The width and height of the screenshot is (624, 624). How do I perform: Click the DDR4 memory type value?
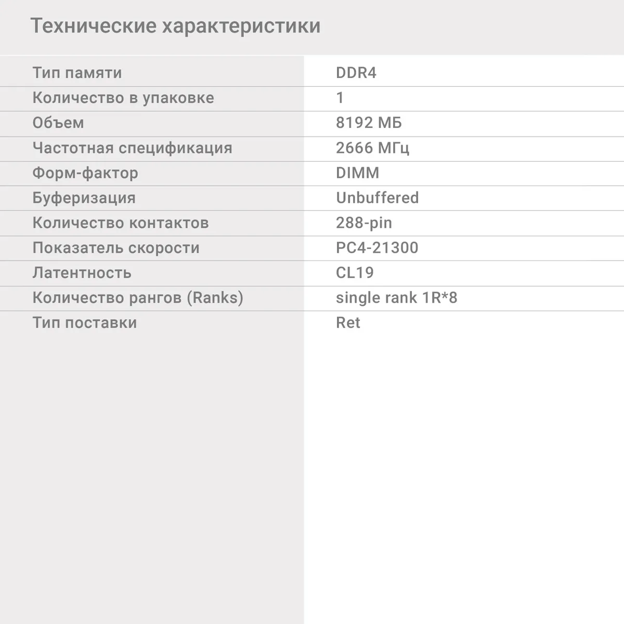click(356, 73)
